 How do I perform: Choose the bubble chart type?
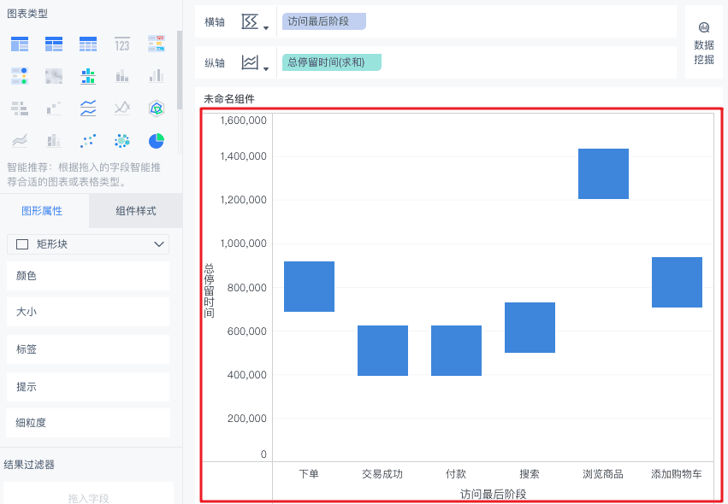pos(122,140)
